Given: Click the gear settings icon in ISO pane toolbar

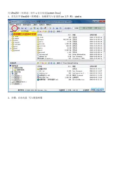Looking at the screenshot, I should pos(51,32).
